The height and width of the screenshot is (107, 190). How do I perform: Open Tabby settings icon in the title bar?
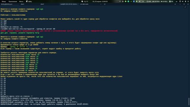point(175,4)
